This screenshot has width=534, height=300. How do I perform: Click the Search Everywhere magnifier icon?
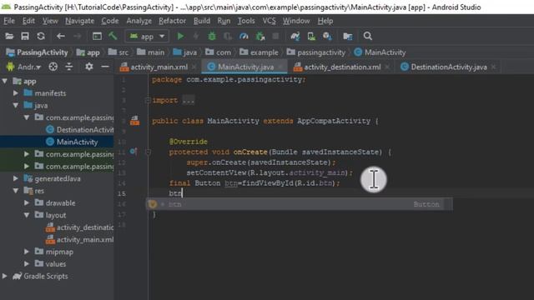[x=367, y=36]
